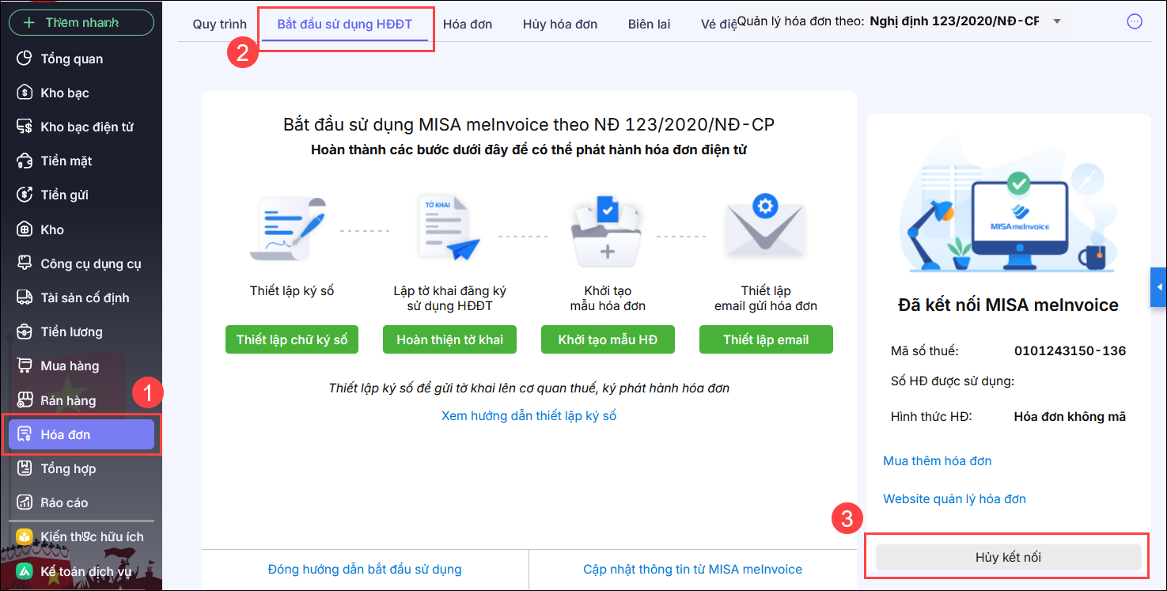Click the MISA meInvoice connection illustration
This screenshot has width=1167, height=591.
click(x=1008, y=207)
